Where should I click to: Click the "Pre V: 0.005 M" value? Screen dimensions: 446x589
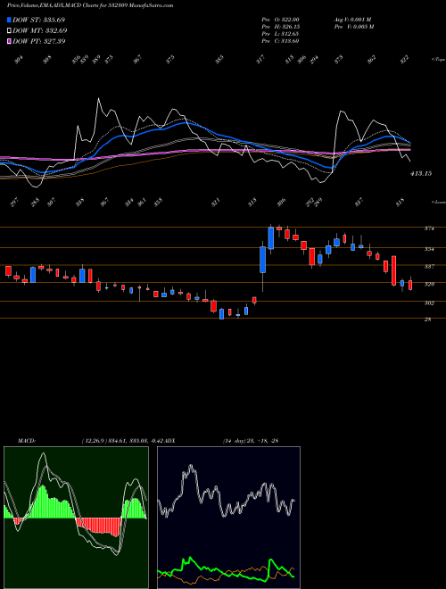click(353, 27)
